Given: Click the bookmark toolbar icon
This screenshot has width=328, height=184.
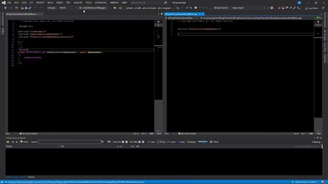Looking at the screenshot, I should click(x=196, y=8).
